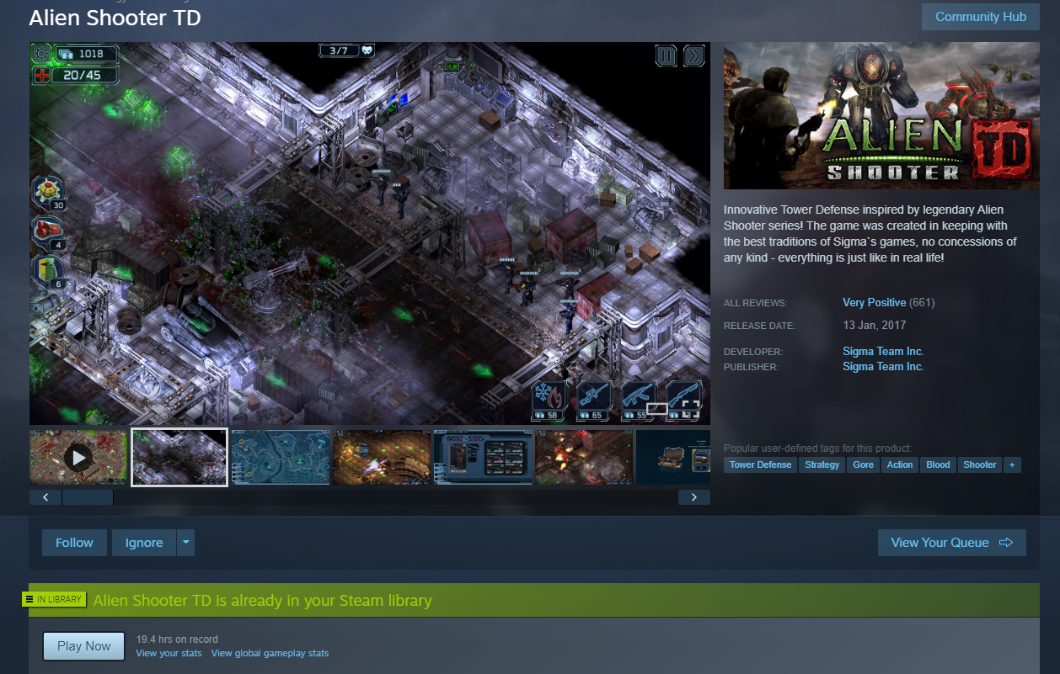Open the View your stats link
The height and width of the screenshot is (674, 1060).
click(x=169, y=653)
